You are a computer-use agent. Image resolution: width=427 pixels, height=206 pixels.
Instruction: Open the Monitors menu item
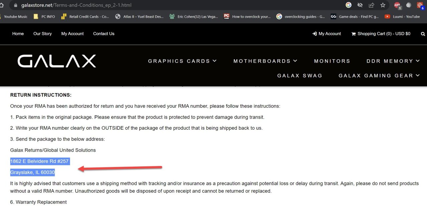(x=332, y=61)
